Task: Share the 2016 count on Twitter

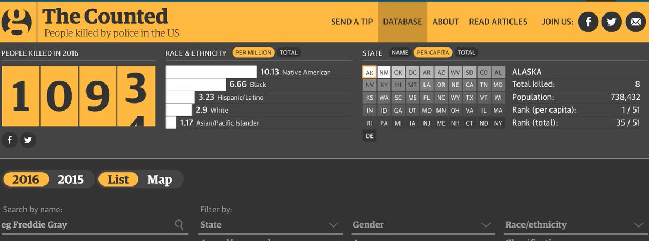Action: point(28,140)
